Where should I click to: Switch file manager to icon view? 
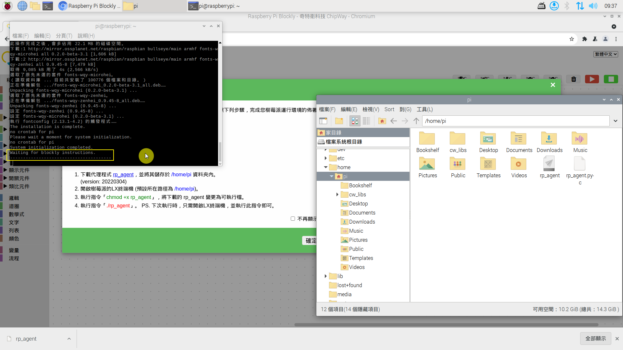click(x=355, y=121)
